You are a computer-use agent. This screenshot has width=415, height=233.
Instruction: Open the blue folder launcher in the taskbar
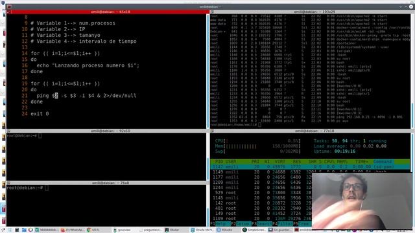click(24, 230)
